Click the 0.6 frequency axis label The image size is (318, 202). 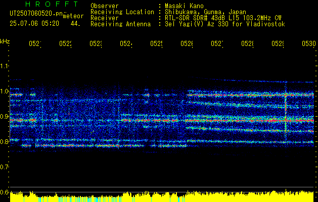4,192
